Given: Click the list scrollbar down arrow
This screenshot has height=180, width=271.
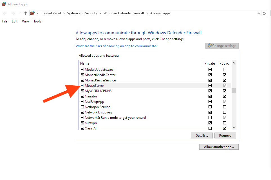Looking at the screenshot, I should click(234, 127).
